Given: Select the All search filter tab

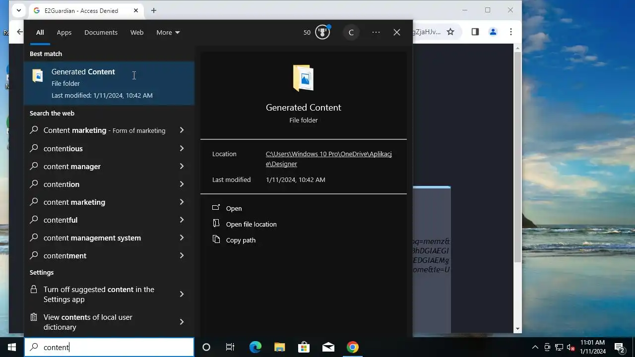Looking at the screenshot, I should coord(40,32).
